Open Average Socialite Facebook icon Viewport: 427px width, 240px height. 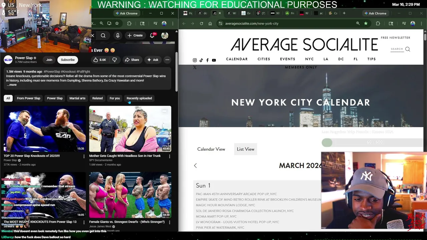click(x=207, y=60)
